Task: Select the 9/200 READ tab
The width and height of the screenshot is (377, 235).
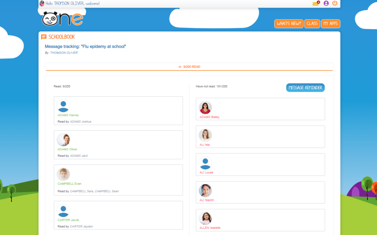Action: click(x=189, y=67)
